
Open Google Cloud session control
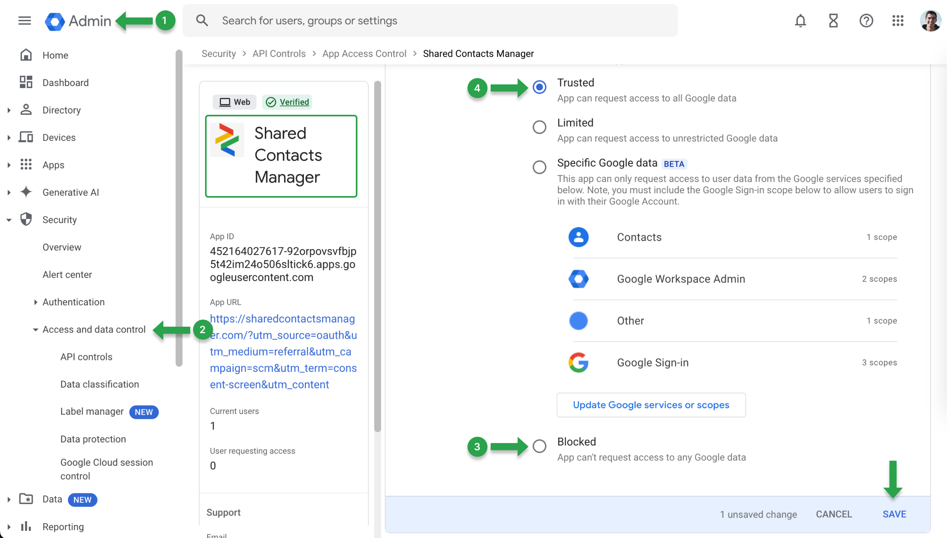pos(107,469)
